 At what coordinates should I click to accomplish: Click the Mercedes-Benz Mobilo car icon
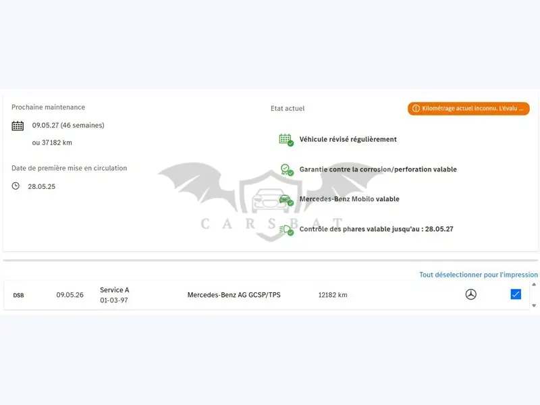(286, 200)
